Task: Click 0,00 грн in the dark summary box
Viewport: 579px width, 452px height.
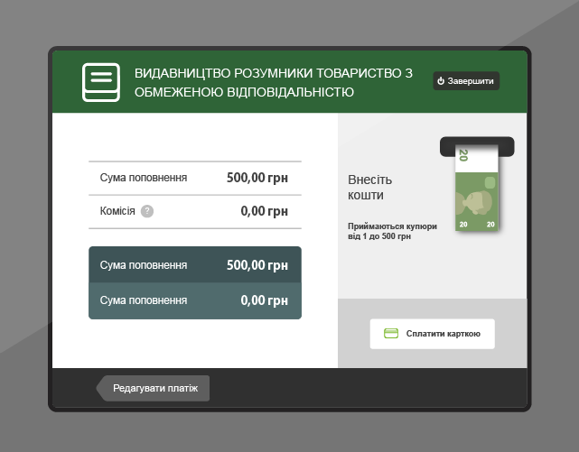Action: click(x=264, y=300)
